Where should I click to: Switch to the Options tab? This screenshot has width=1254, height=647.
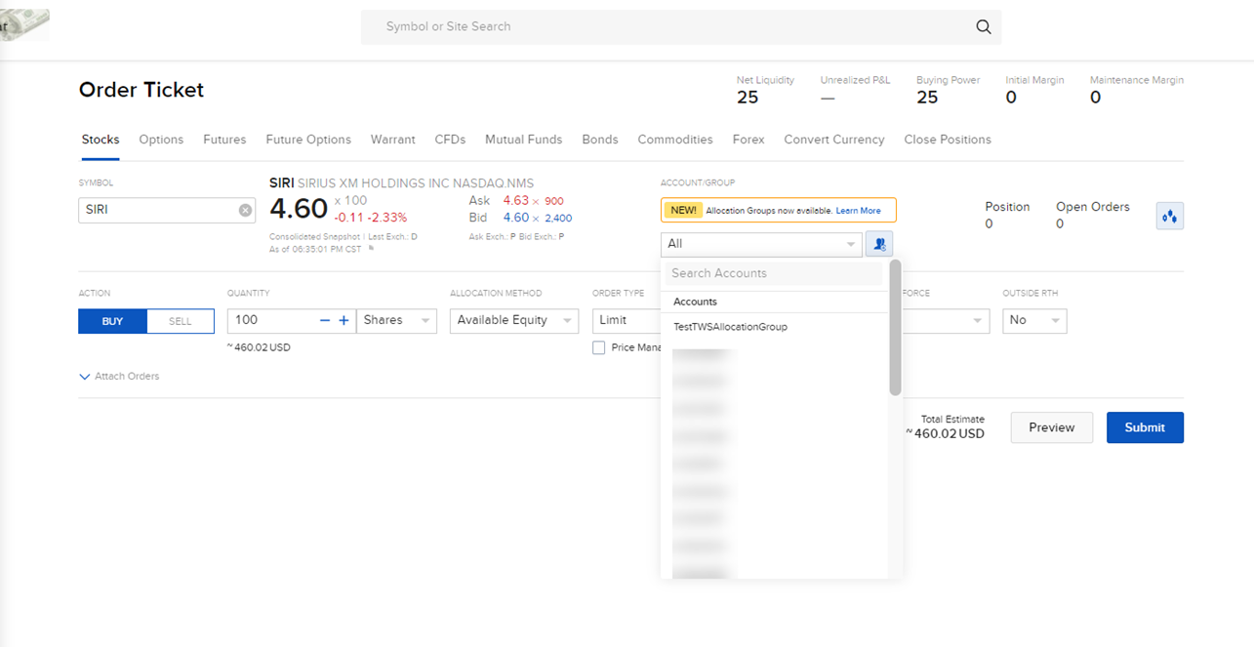click(x=161, y=140)
